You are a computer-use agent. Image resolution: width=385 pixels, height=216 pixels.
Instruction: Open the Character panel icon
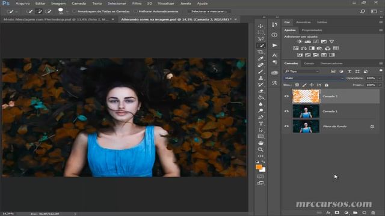[274, 55]
